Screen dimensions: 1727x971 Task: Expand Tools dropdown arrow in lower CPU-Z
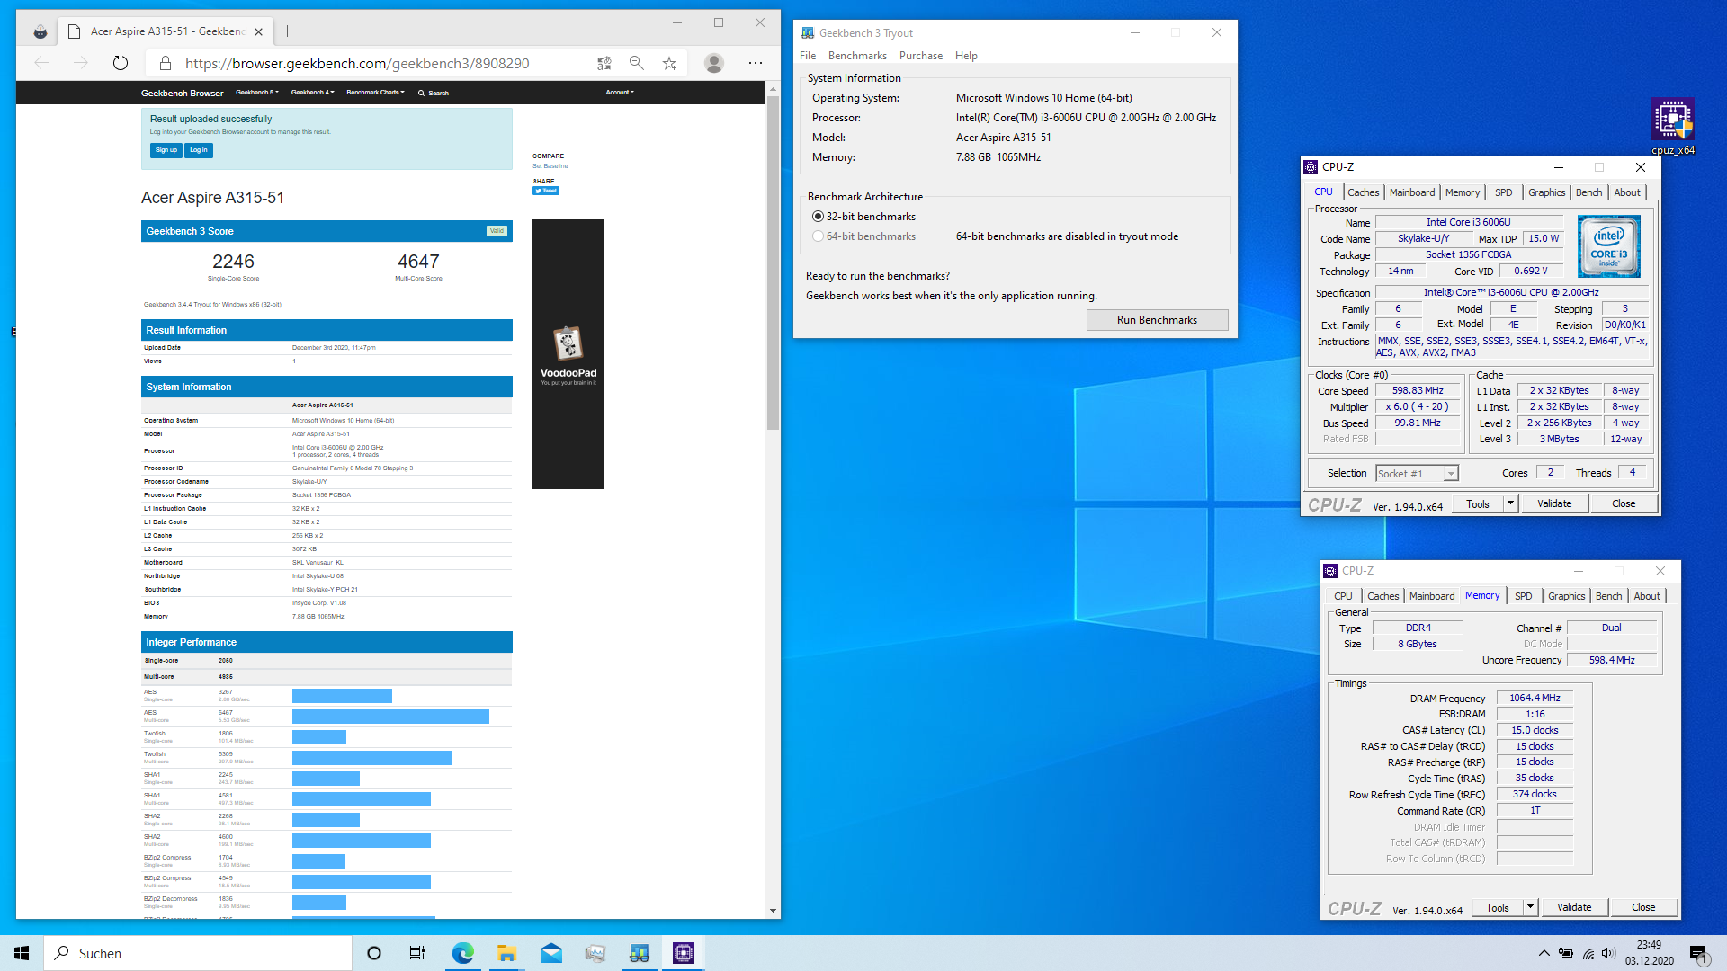click(x=1530, y=907)
